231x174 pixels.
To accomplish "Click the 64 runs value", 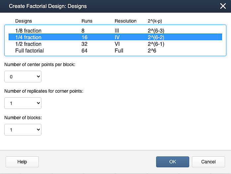I will point(84,51).
